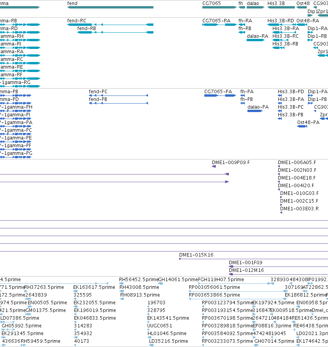Select the fend-RB transcript
328x347 pixels.
pyautogui.click(x=115, y=32)
